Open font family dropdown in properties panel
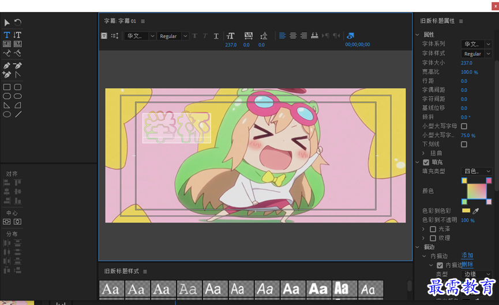 [x=477, y=44]
